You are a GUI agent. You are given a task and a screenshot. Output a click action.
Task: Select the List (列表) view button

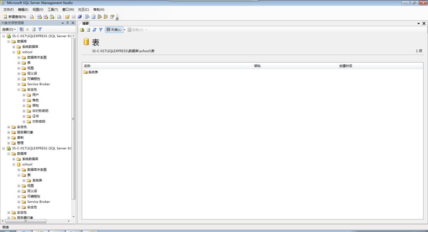(114, 30)
